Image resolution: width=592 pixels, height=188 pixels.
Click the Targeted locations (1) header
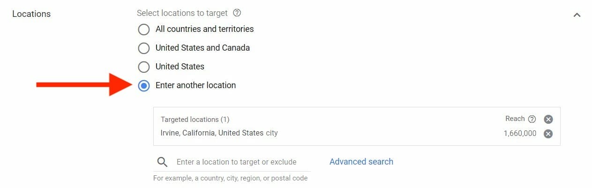click(195, 120)
